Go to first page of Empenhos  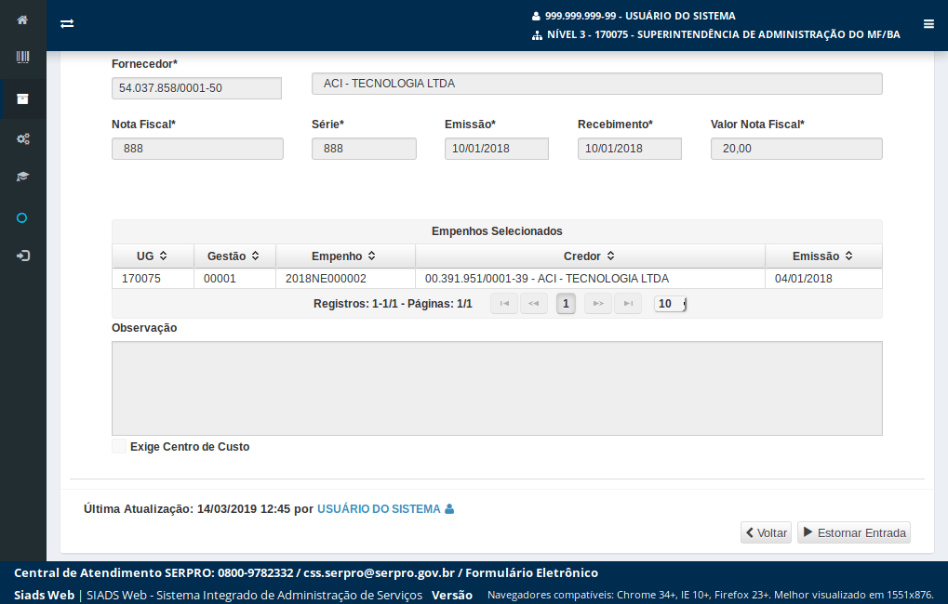point(504,304)
